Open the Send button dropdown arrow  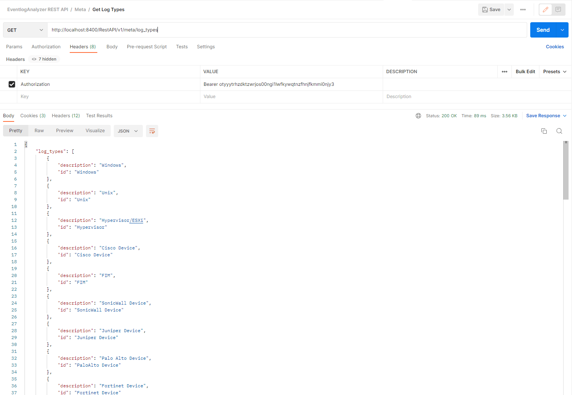click(x=562, y=30)
